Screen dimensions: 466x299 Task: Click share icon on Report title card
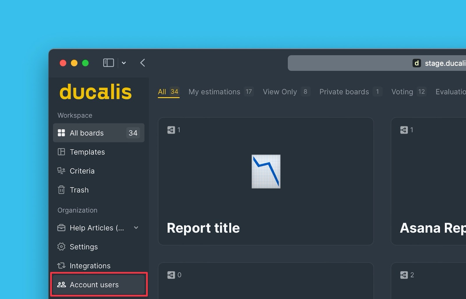point(171,130)
